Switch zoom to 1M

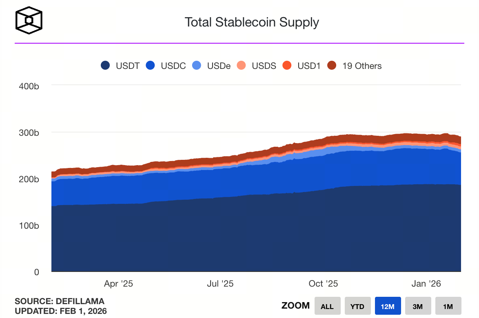tap(448, 306)
